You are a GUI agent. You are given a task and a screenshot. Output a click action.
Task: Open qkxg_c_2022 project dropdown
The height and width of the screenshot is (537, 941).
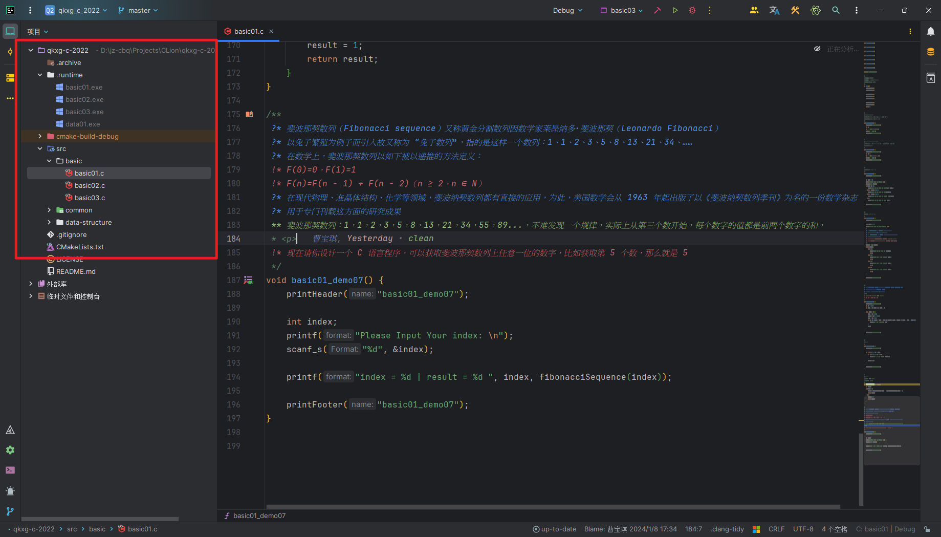coord(76,10)
